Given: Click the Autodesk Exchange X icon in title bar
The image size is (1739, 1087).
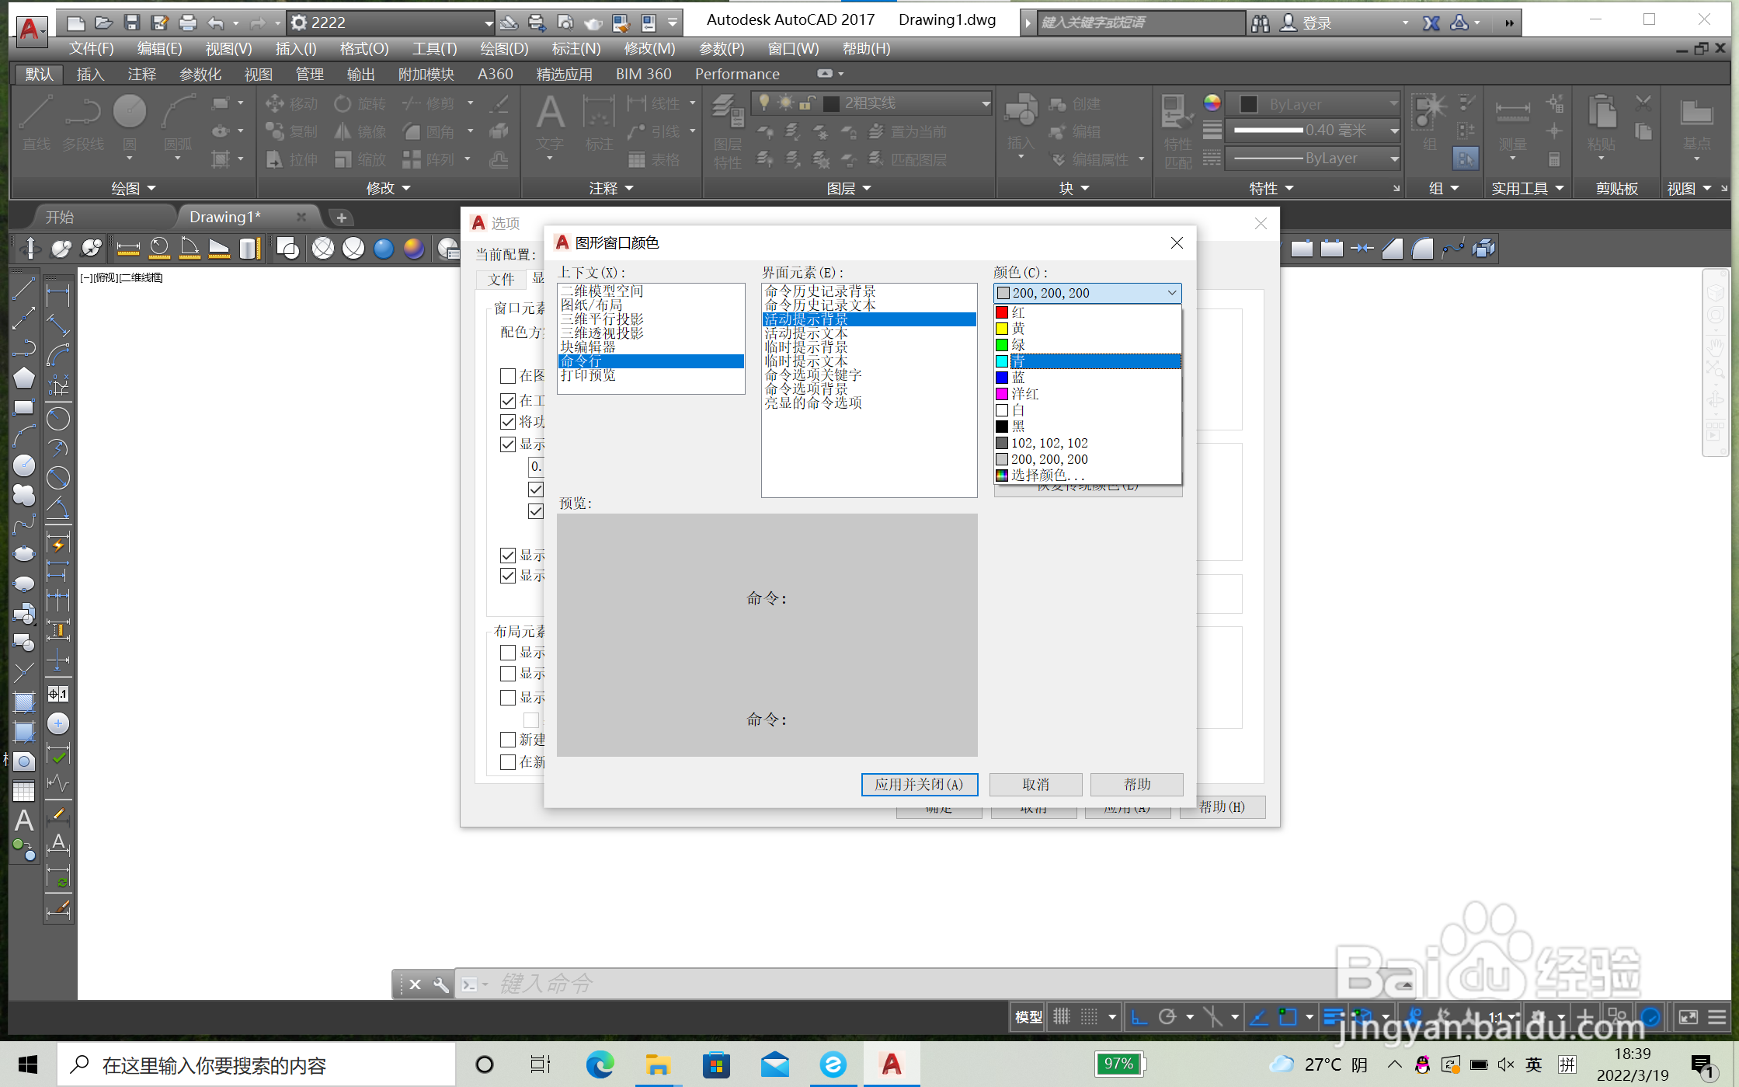Looking at the screenshot, I should [1431, 23].
